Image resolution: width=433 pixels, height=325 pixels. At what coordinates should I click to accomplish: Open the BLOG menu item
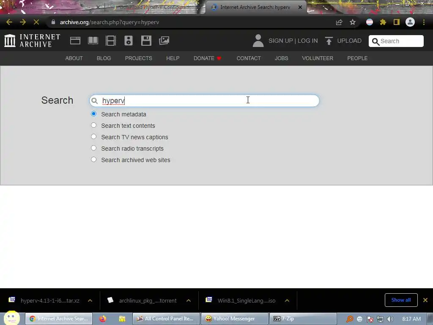[x=104, y=58]
